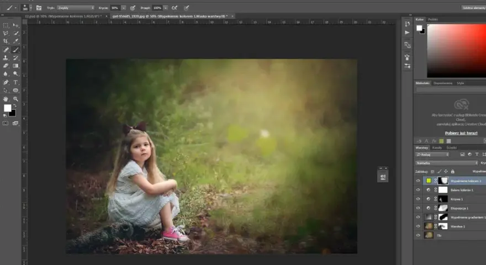Select the Brush tool in toolbox

point(15,50)
